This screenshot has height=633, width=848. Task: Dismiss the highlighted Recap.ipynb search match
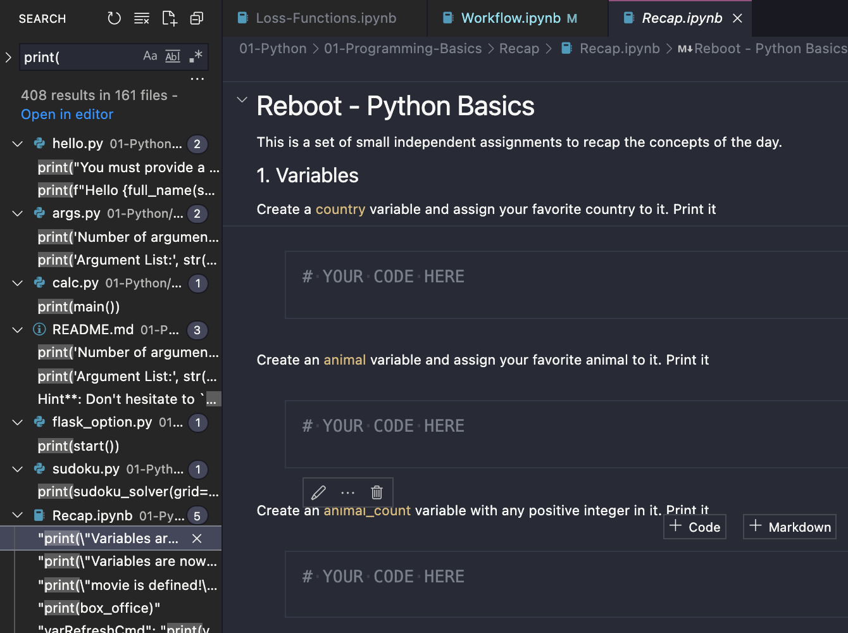pos(197,539)
